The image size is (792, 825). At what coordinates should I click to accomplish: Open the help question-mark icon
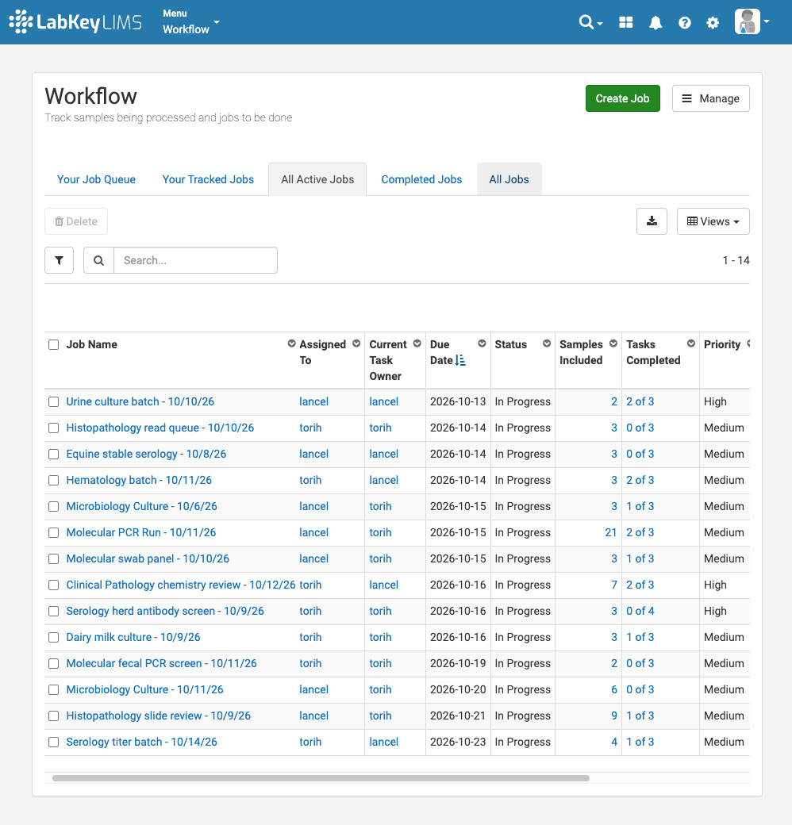tap(684, 23)
